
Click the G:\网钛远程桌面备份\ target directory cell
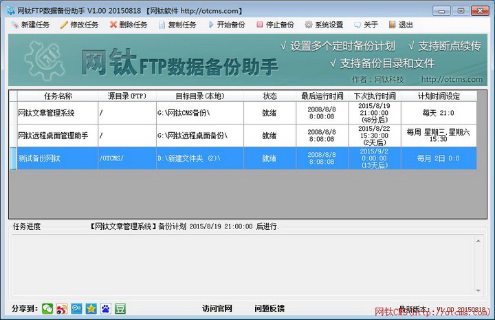pyautogui.click(x=200, y=136)
